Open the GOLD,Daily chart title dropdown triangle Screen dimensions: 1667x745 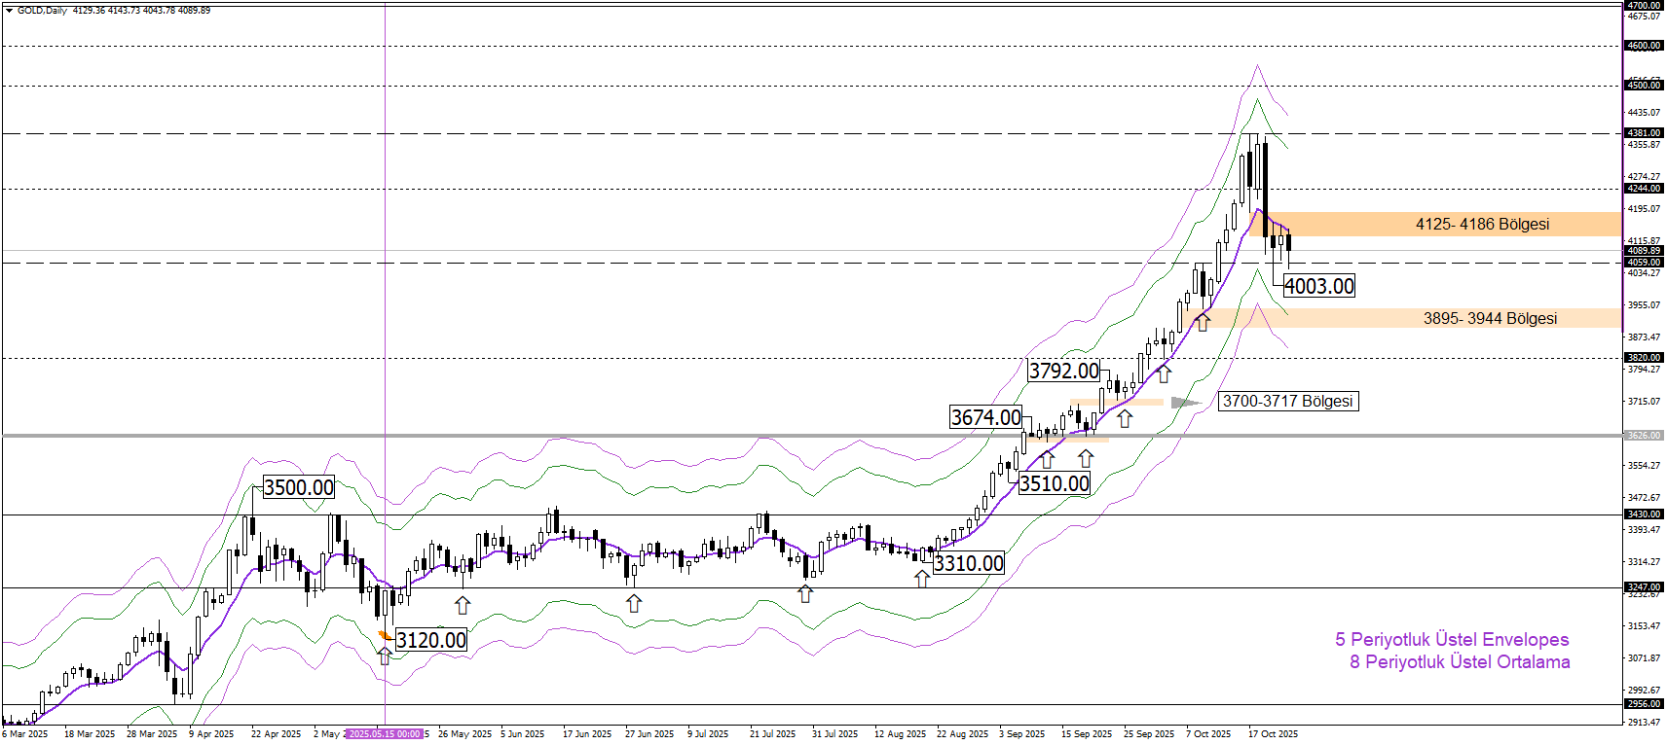coord(9,11)
